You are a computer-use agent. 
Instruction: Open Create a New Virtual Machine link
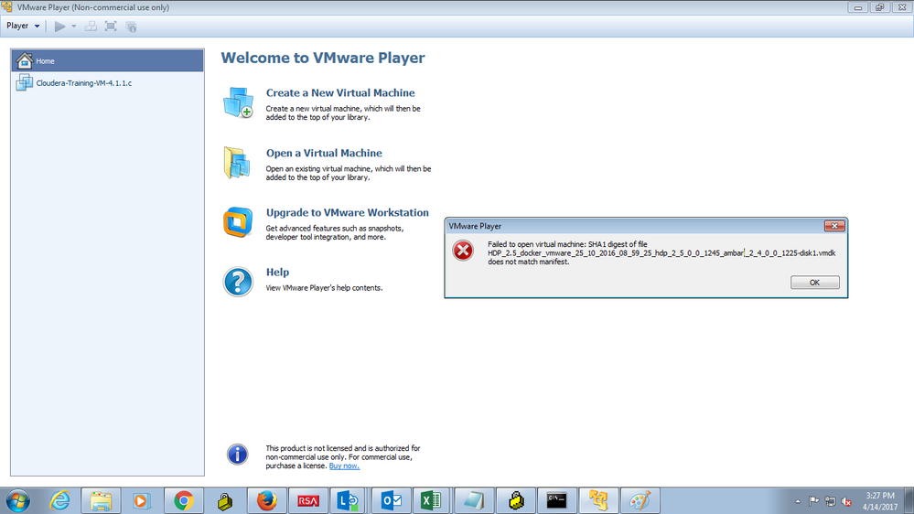(x=340, y=92)
